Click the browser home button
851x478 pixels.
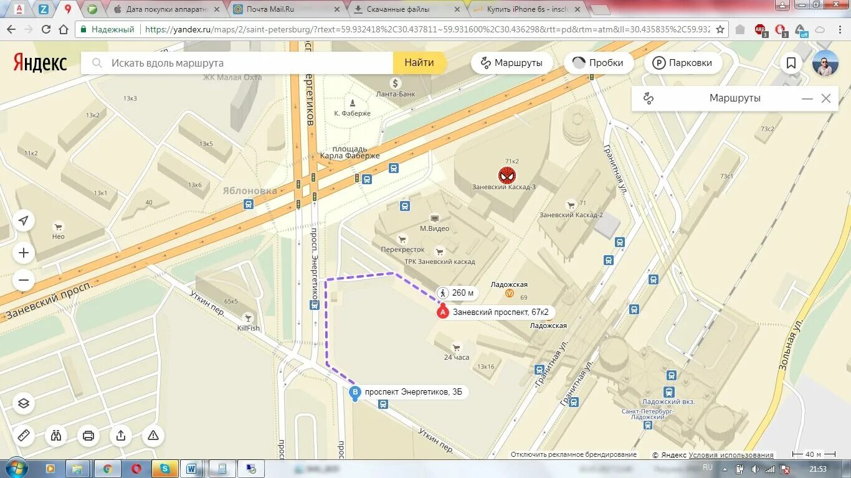64,29
